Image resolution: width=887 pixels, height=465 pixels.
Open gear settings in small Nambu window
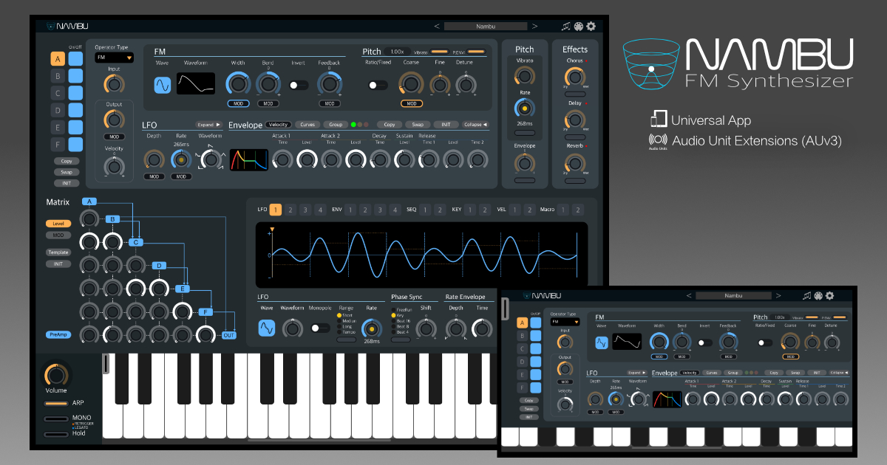click(x=829, y=296)
